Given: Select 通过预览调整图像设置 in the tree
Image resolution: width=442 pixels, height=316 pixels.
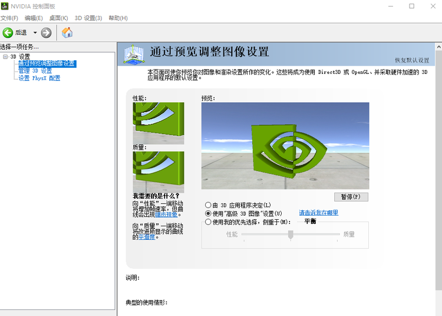Looking at the screenshot, I should click(x=47, y=64).
